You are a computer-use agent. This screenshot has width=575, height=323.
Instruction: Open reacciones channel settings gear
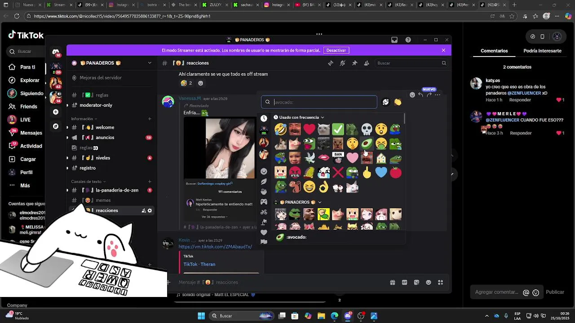click(150, 210)
